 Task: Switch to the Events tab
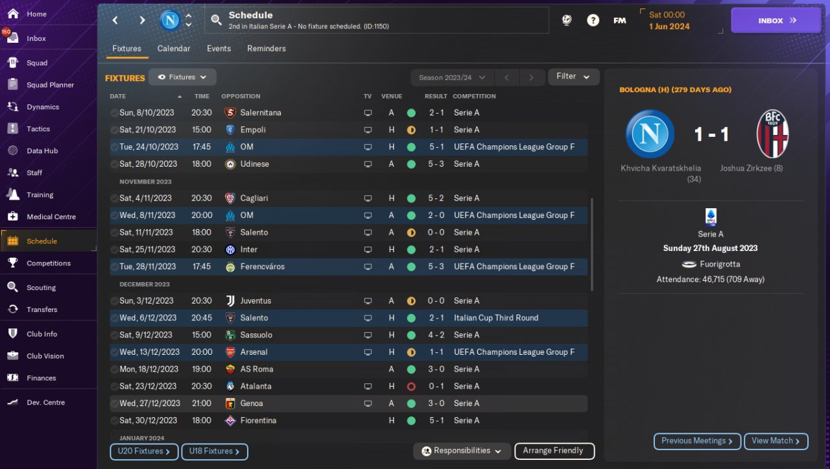click(x=219, y=49)
